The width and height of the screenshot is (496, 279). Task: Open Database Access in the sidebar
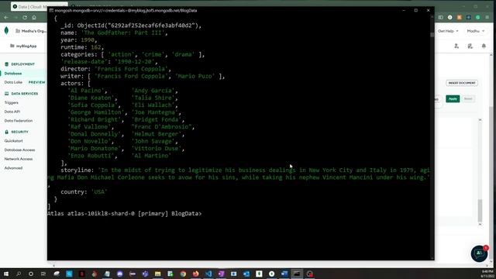[x=19, y=150]
